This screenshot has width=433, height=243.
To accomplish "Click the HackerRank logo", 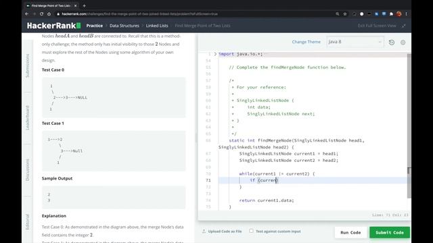I will [54, 26].
